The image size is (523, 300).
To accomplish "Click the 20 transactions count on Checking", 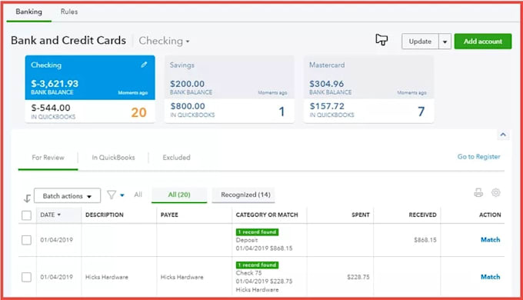I will (138, 112).
